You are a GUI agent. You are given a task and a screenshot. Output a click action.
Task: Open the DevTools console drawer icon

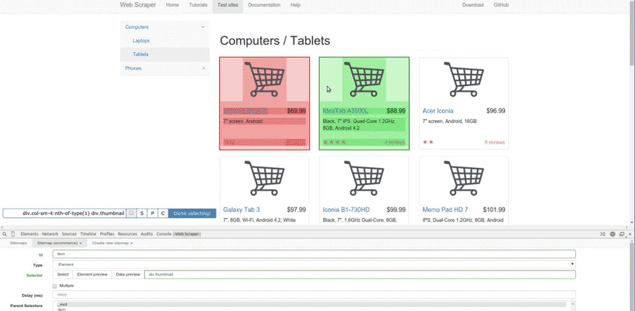603,234
